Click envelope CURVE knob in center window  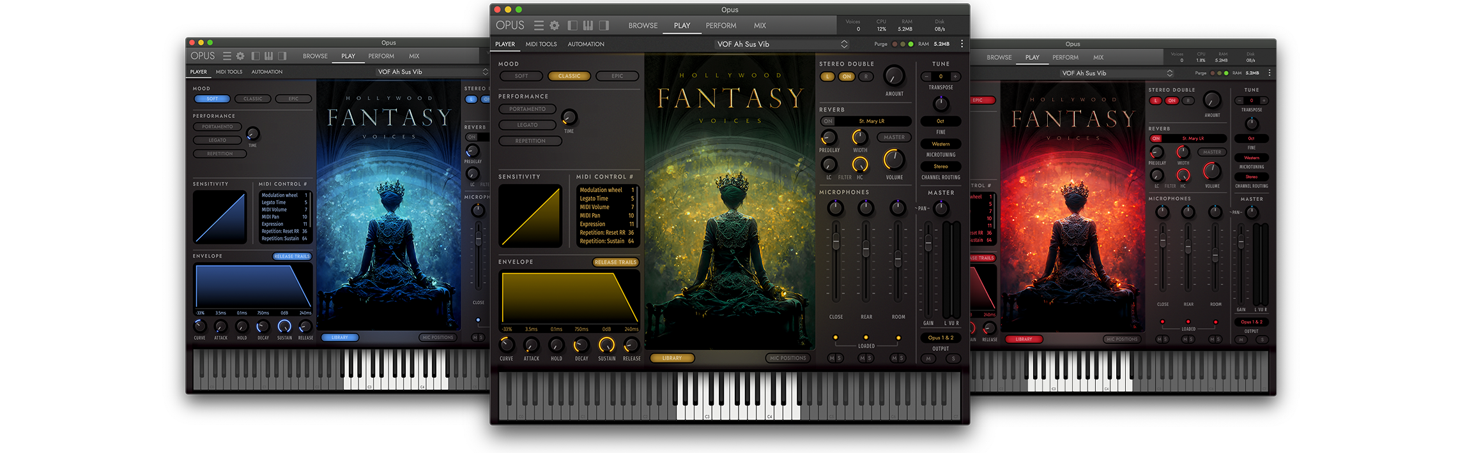[x=506, y=345]
